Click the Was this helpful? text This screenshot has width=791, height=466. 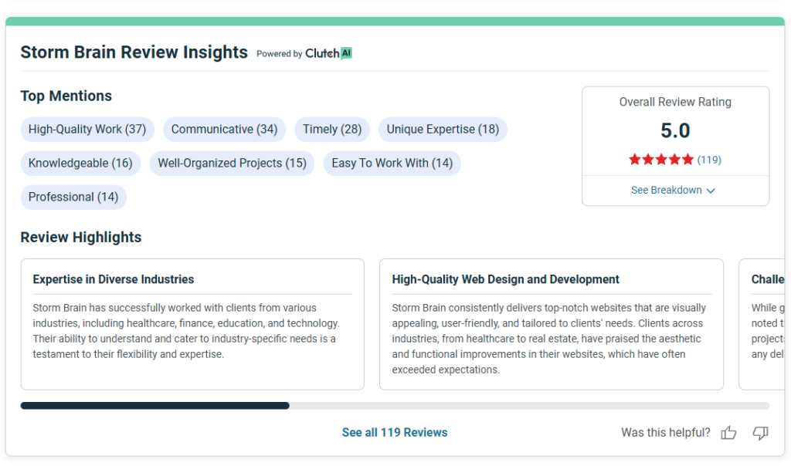click(665, 432)
